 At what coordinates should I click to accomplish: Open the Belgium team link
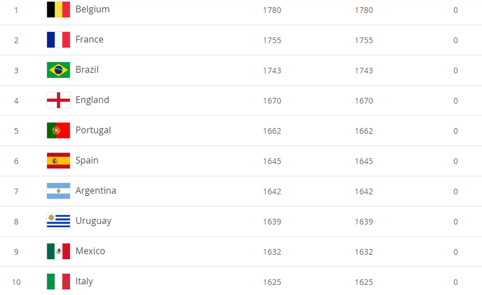[92, 10]
